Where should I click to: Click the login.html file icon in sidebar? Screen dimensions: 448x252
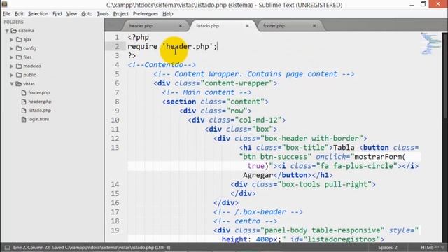24,119
